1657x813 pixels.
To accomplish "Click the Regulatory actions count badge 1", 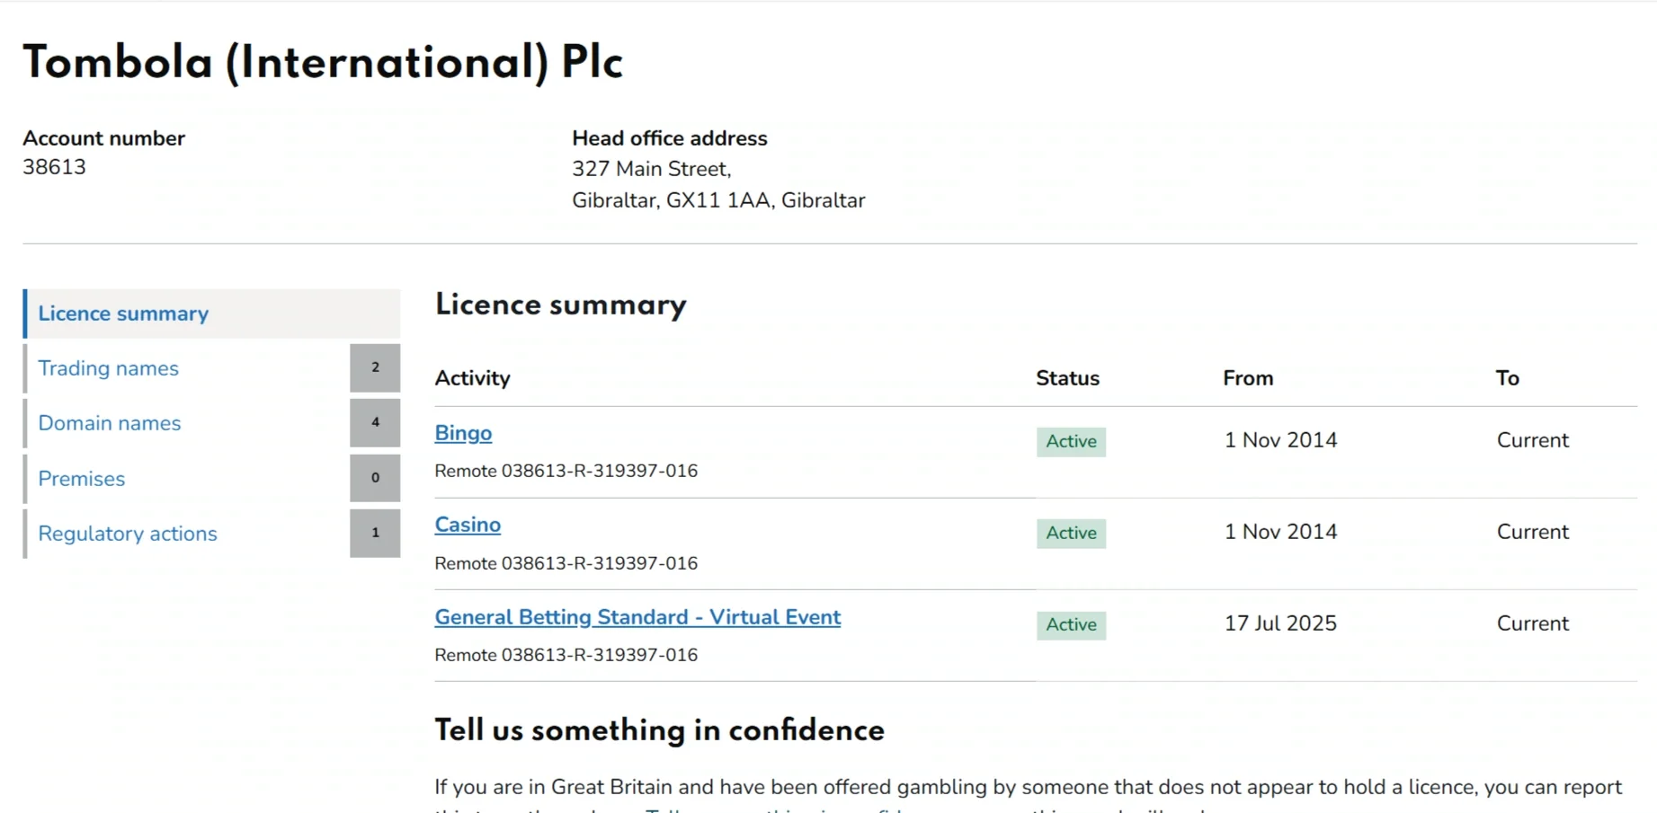I will click(375, 533).
